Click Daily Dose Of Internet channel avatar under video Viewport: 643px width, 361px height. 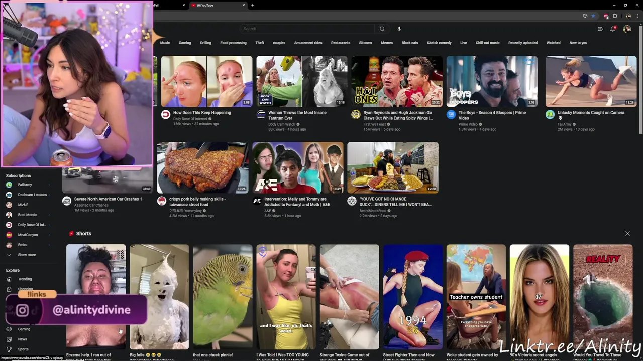(165, 114)
